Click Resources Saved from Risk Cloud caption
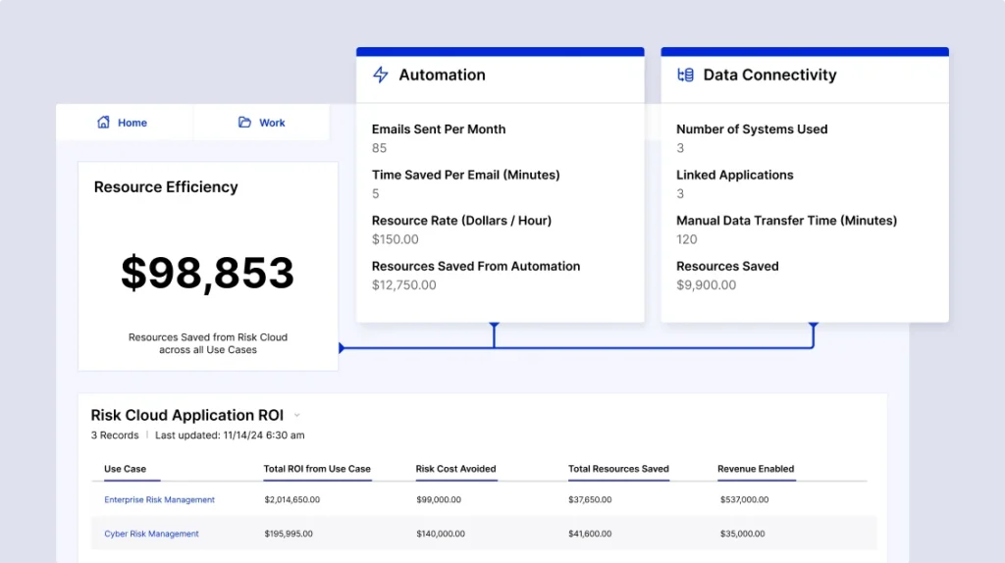 click(208, 343)
